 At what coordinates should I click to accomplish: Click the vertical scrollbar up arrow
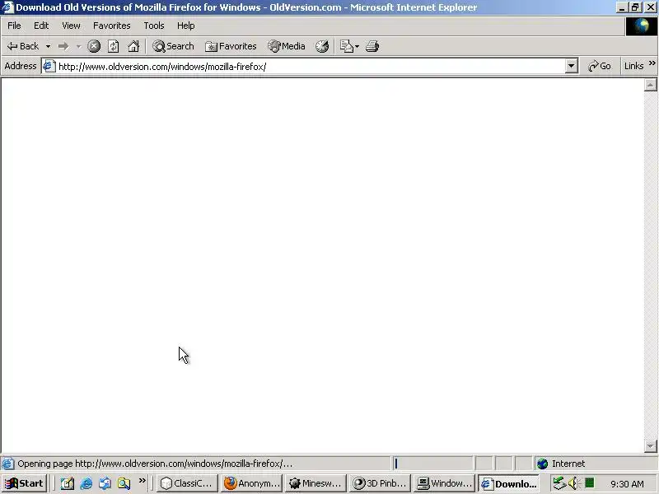click(x=650, y=85)
